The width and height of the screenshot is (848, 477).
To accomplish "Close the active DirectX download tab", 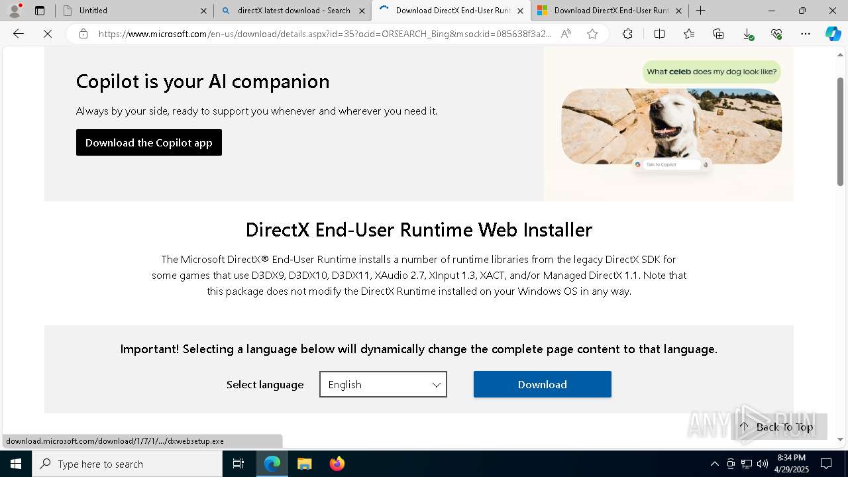I will point(520,11).
